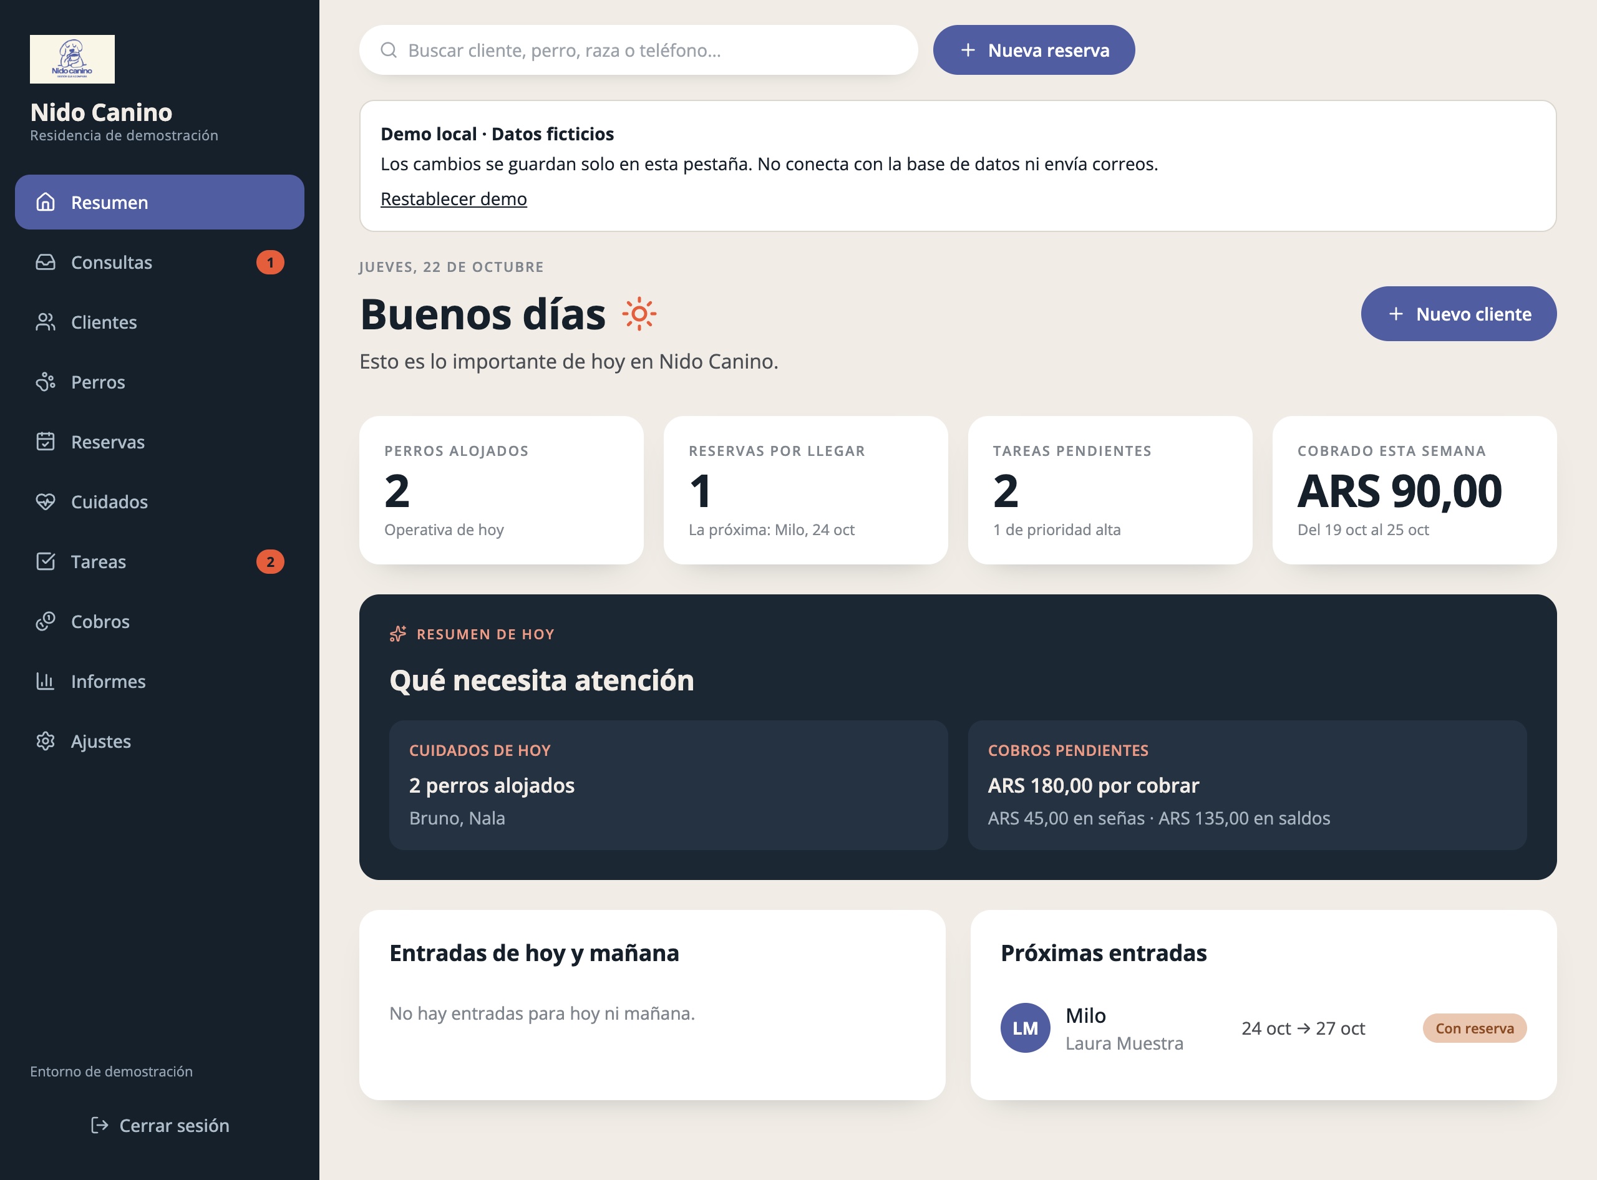Click Cerrar sesión to log out

[159, 1125]
